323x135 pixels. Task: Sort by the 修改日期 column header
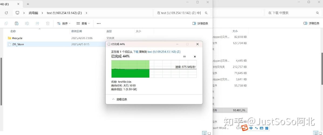click(x=77, y=31)
